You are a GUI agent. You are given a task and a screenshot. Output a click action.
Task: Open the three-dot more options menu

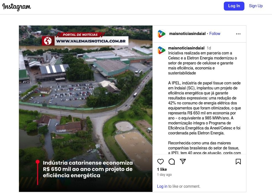pyautogui.click(x=238, y=34)
